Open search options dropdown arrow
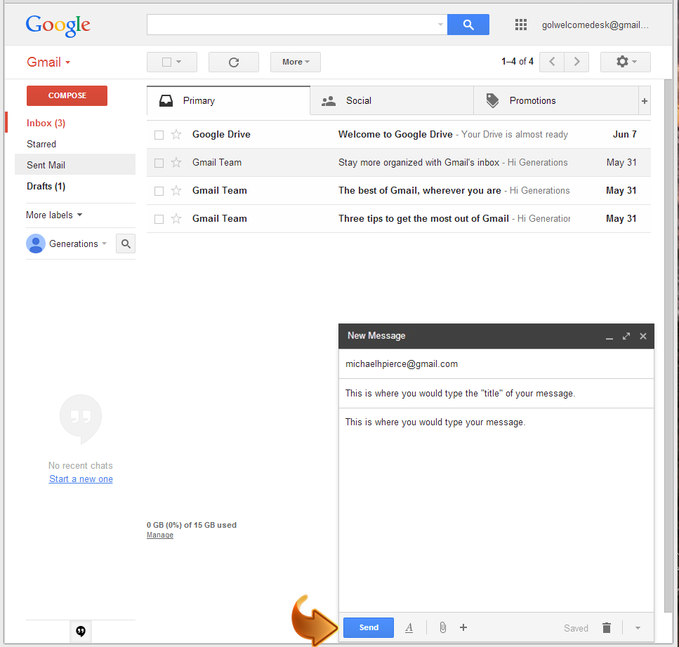This screenshot has width=679, height=647. (440, 25)
